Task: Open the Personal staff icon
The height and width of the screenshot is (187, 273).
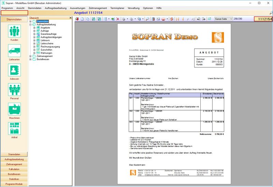Action: (x=14, y=89)
